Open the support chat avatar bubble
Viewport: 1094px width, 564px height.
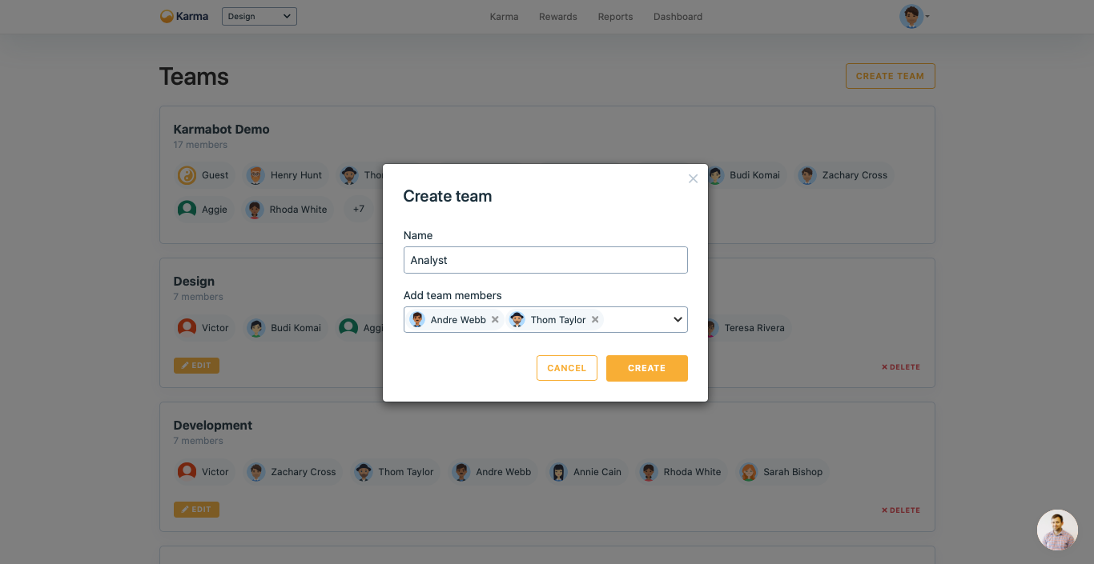(1057, 530)
